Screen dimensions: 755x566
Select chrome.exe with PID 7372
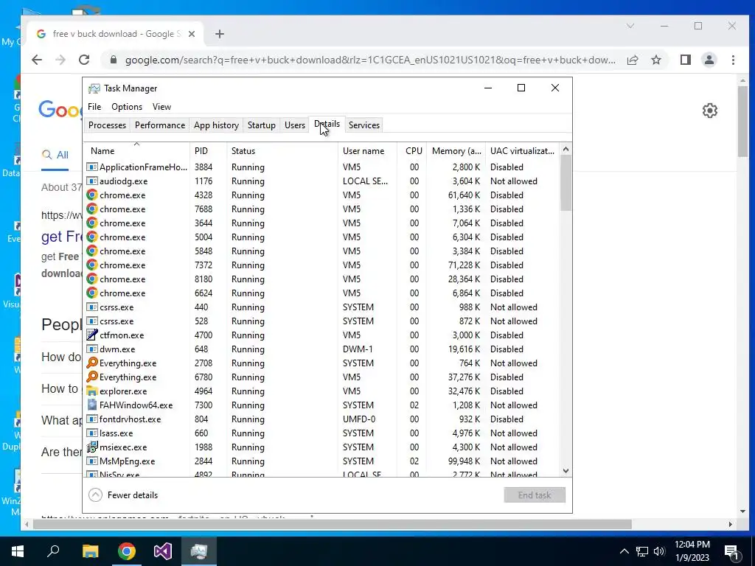click(322, 265)
